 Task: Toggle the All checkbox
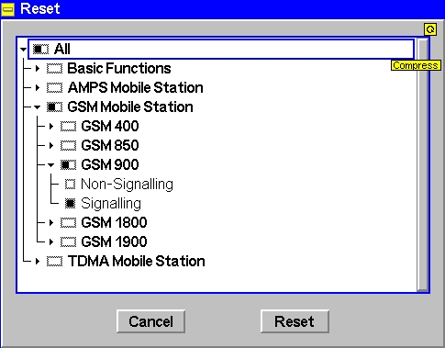[40, 49]
